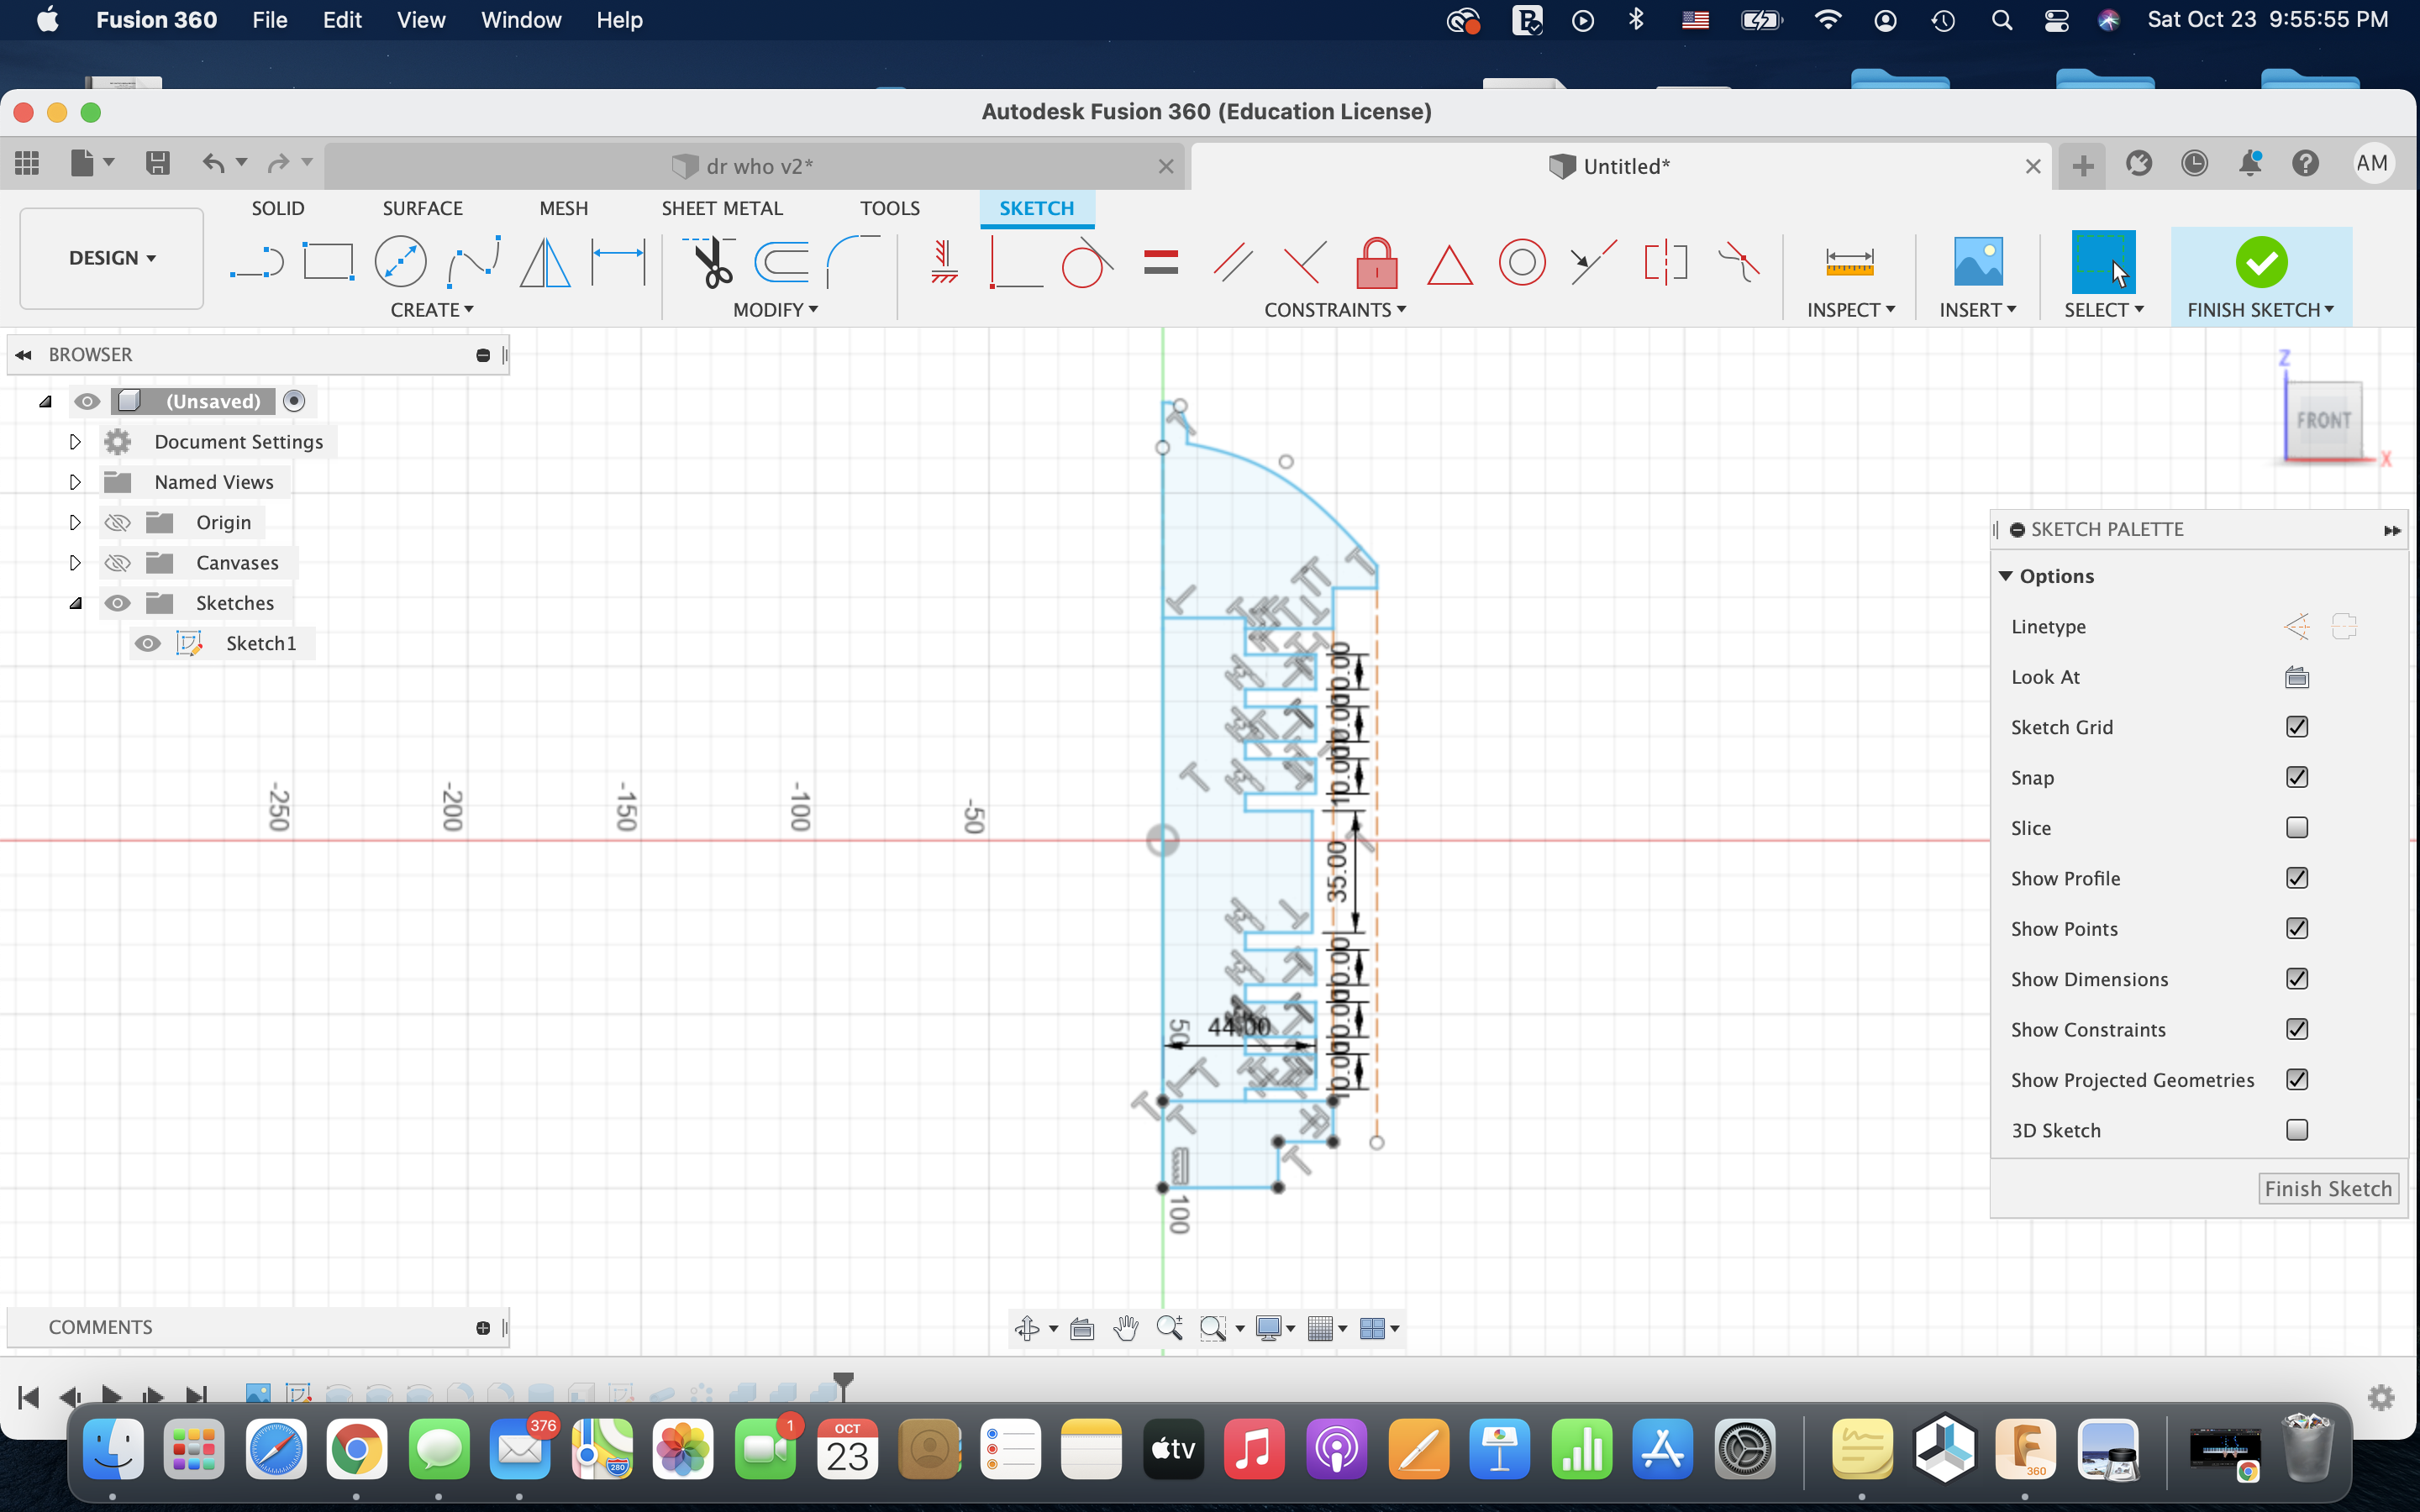Click the Look At icon in palette
The width and height of the screenshot is (2420, 1512).
[2297, 678]
